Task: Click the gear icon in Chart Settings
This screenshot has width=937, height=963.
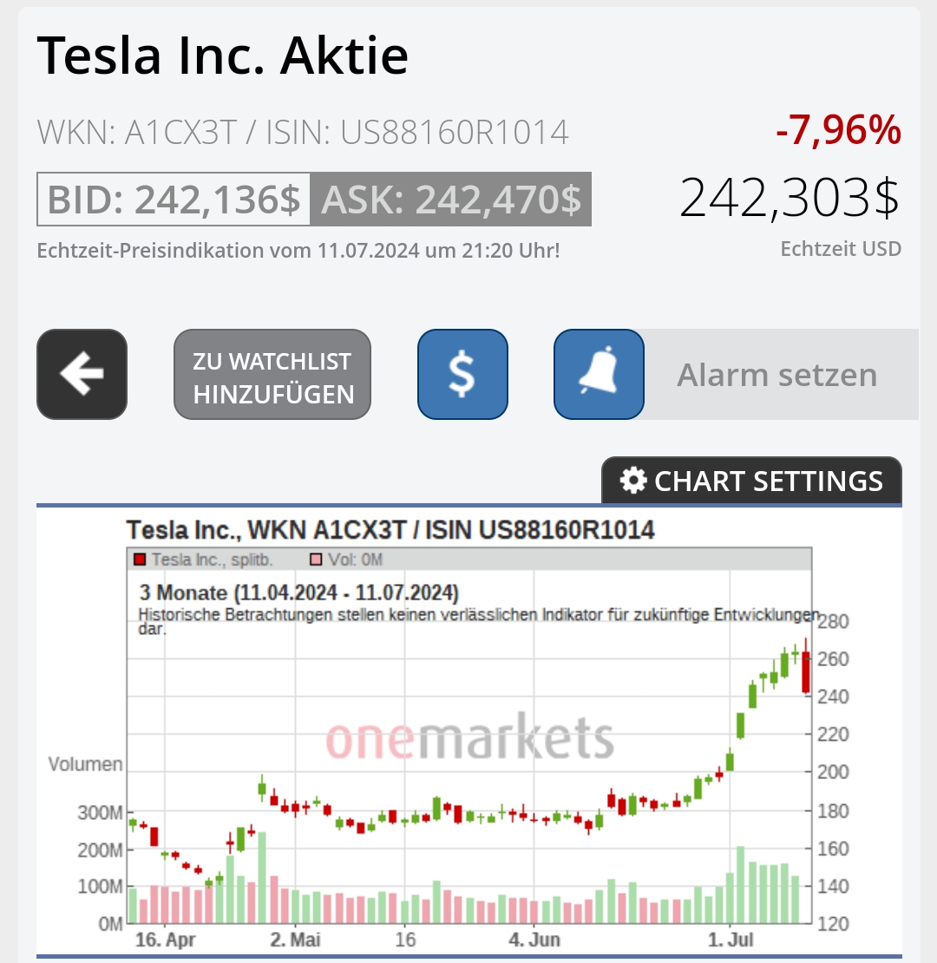Action: (633, 481)
